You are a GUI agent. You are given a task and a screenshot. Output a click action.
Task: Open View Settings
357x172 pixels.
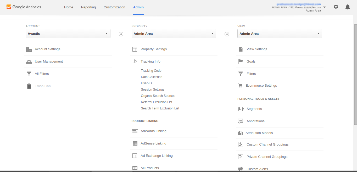point(257,49)
